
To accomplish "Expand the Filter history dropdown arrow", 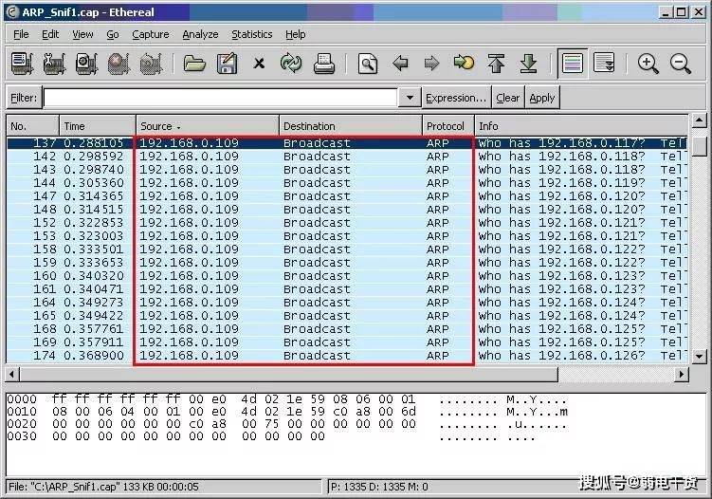I will [x=410, y=98].
